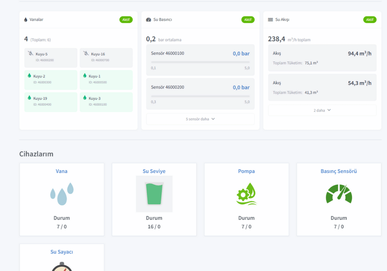The height and width of the screenshot is (271, 387).
Task: Select the Kuyu-19 valve tile
Action: click(x=51, y=102)
